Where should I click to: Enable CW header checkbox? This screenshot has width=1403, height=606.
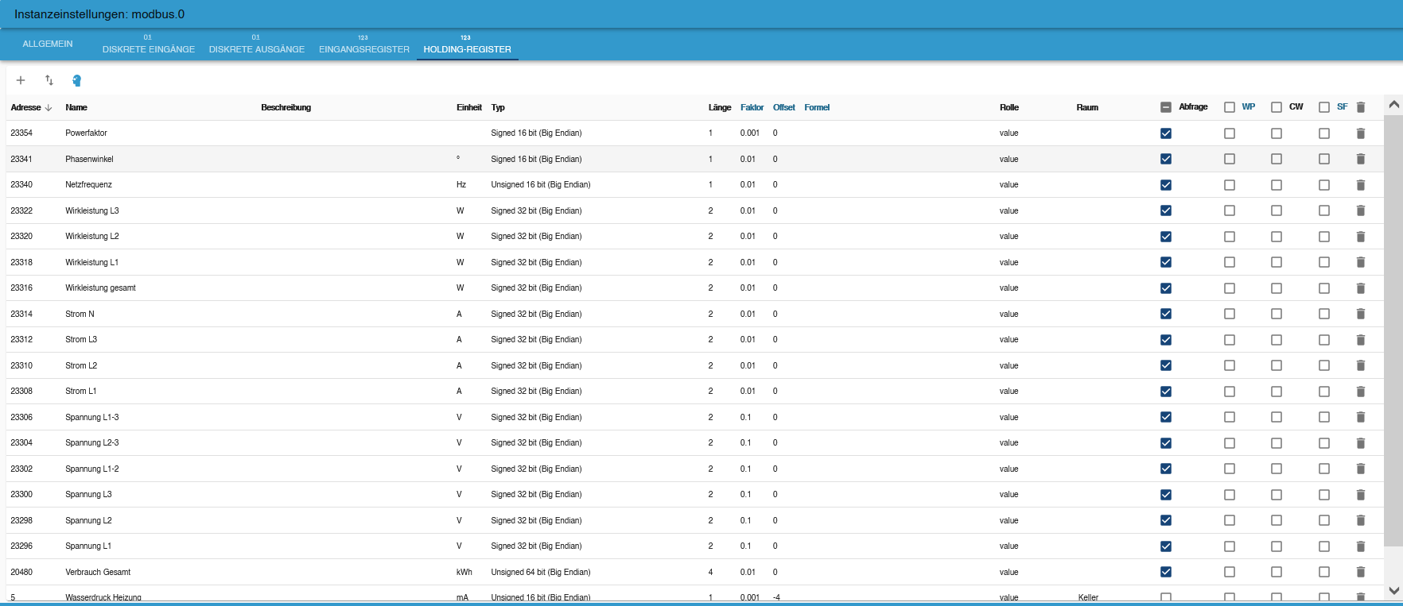(x=1277, y=107)
